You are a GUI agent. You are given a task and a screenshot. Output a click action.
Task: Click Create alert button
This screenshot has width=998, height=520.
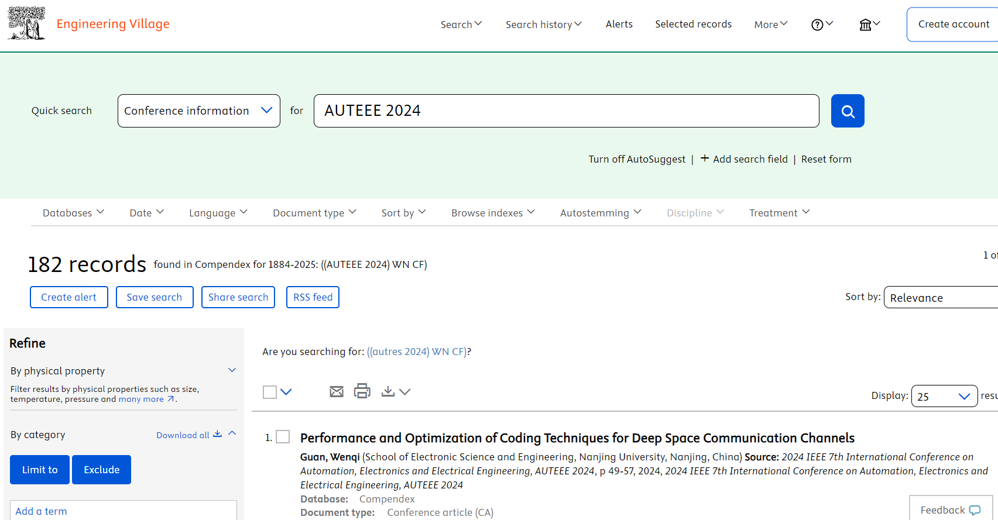click(69, 297)
